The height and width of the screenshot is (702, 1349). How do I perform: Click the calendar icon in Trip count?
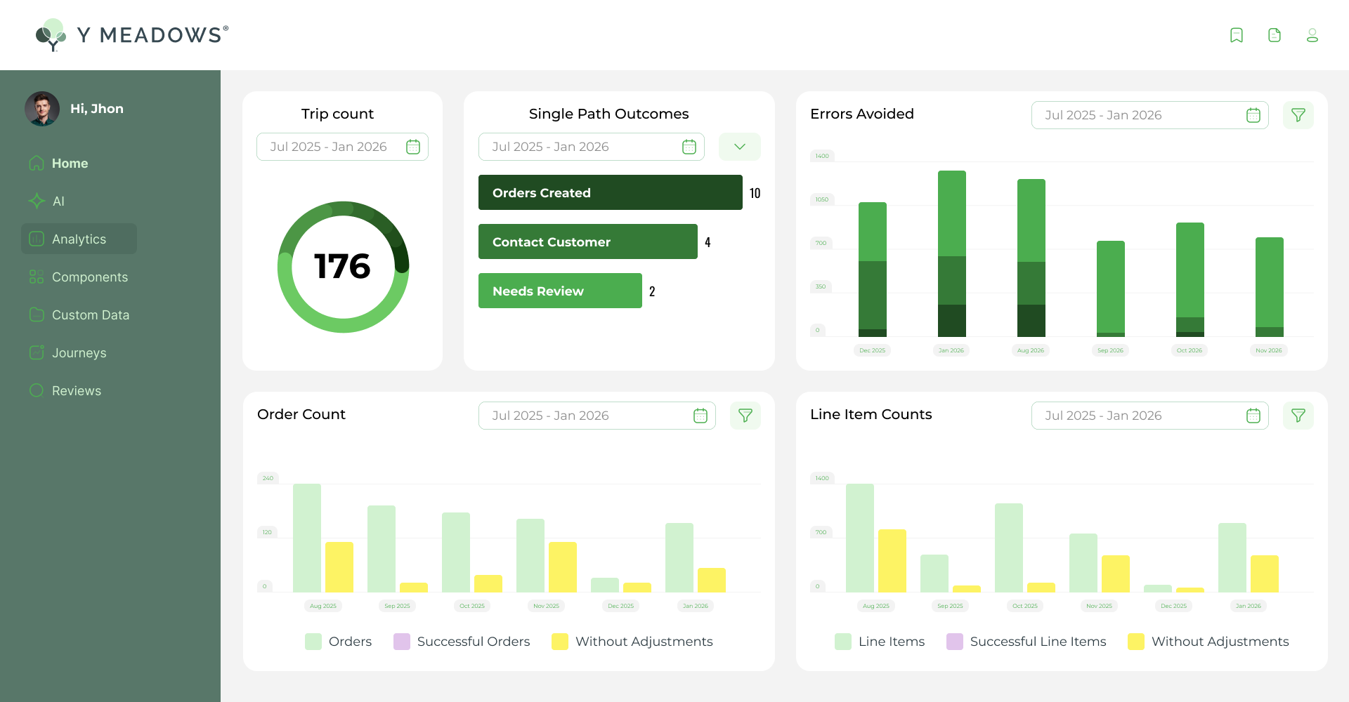pyautogui.click(x=413, y=147)
